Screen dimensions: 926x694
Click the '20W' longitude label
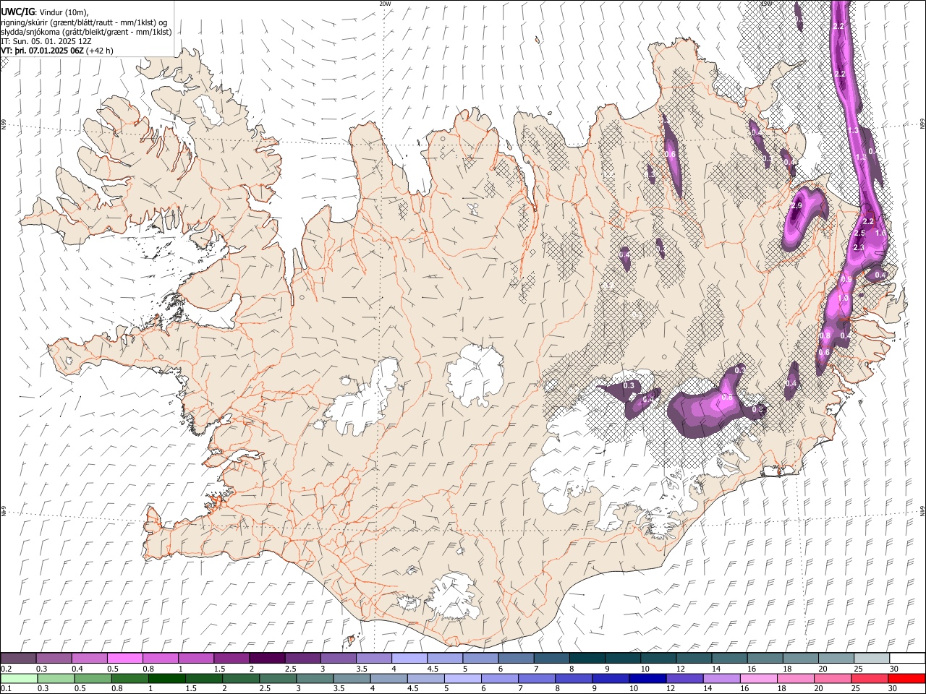point(385,4)
